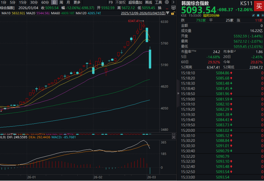Close the MACD indicator panel
Image resolution: width=264 pixels, height=181 pixels.
(x=173, y=137)
